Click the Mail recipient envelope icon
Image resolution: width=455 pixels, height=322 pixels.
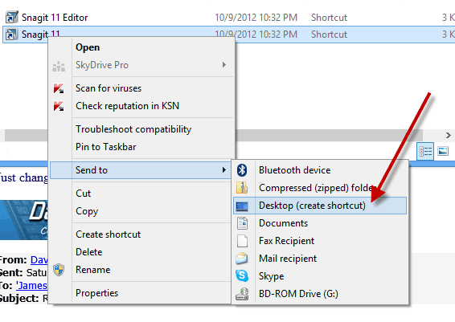point(242,259)
